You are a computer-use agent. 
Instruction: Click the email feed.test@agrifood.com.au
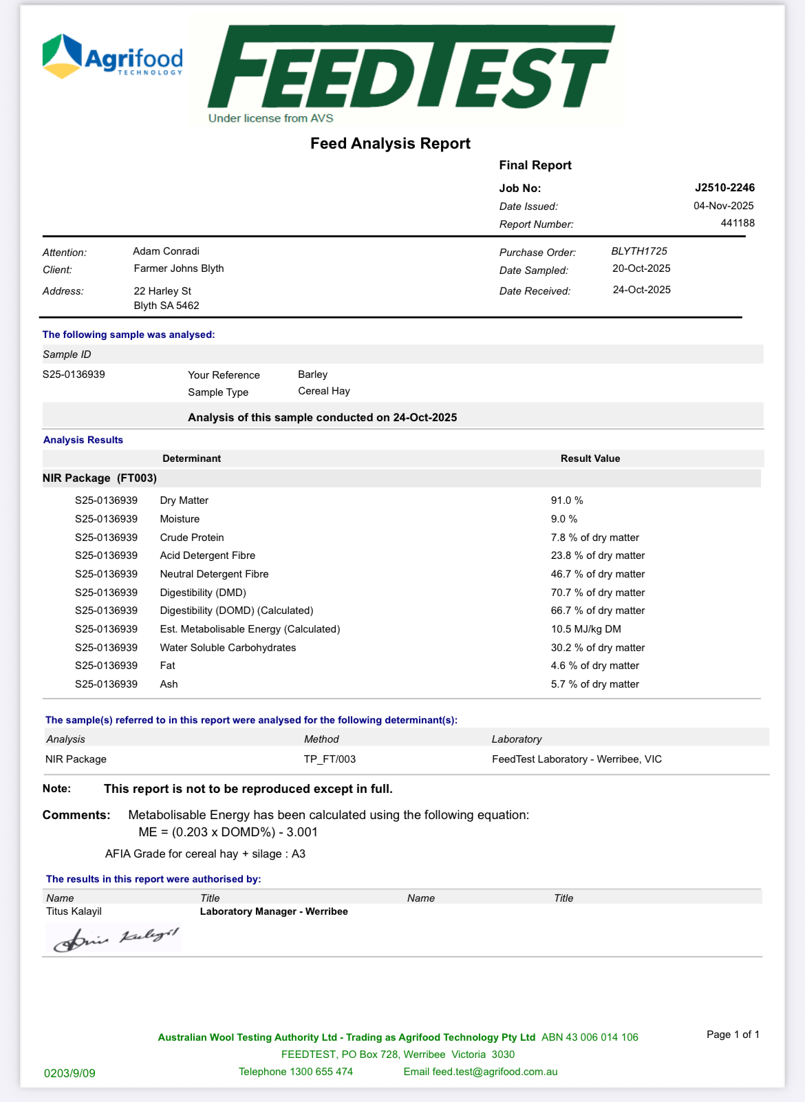point(480,1072)
